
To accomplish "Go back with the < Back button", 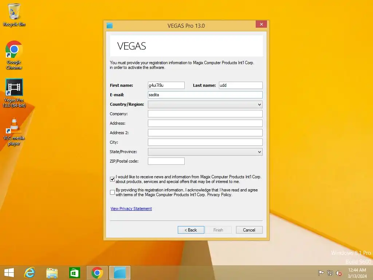I will point(191,230).
